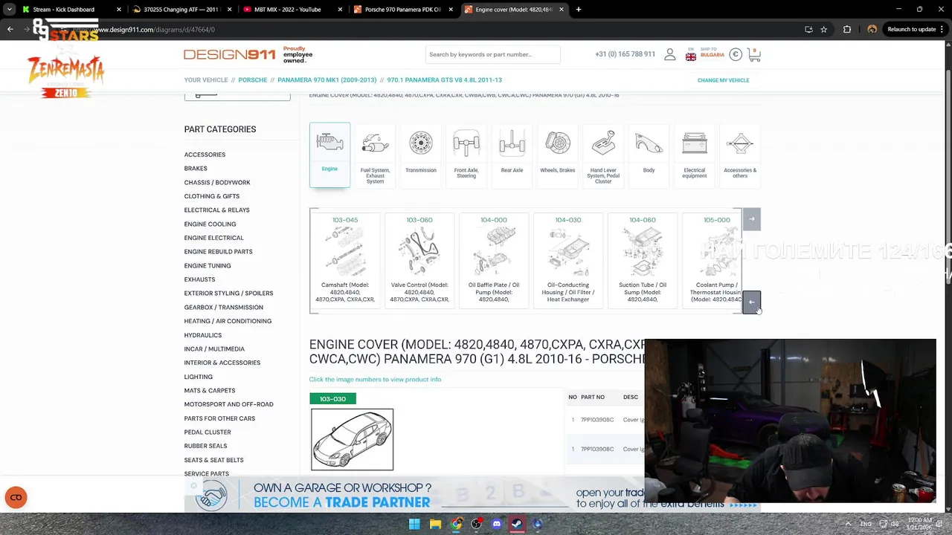Open BRAKES part category

(196, 169)
